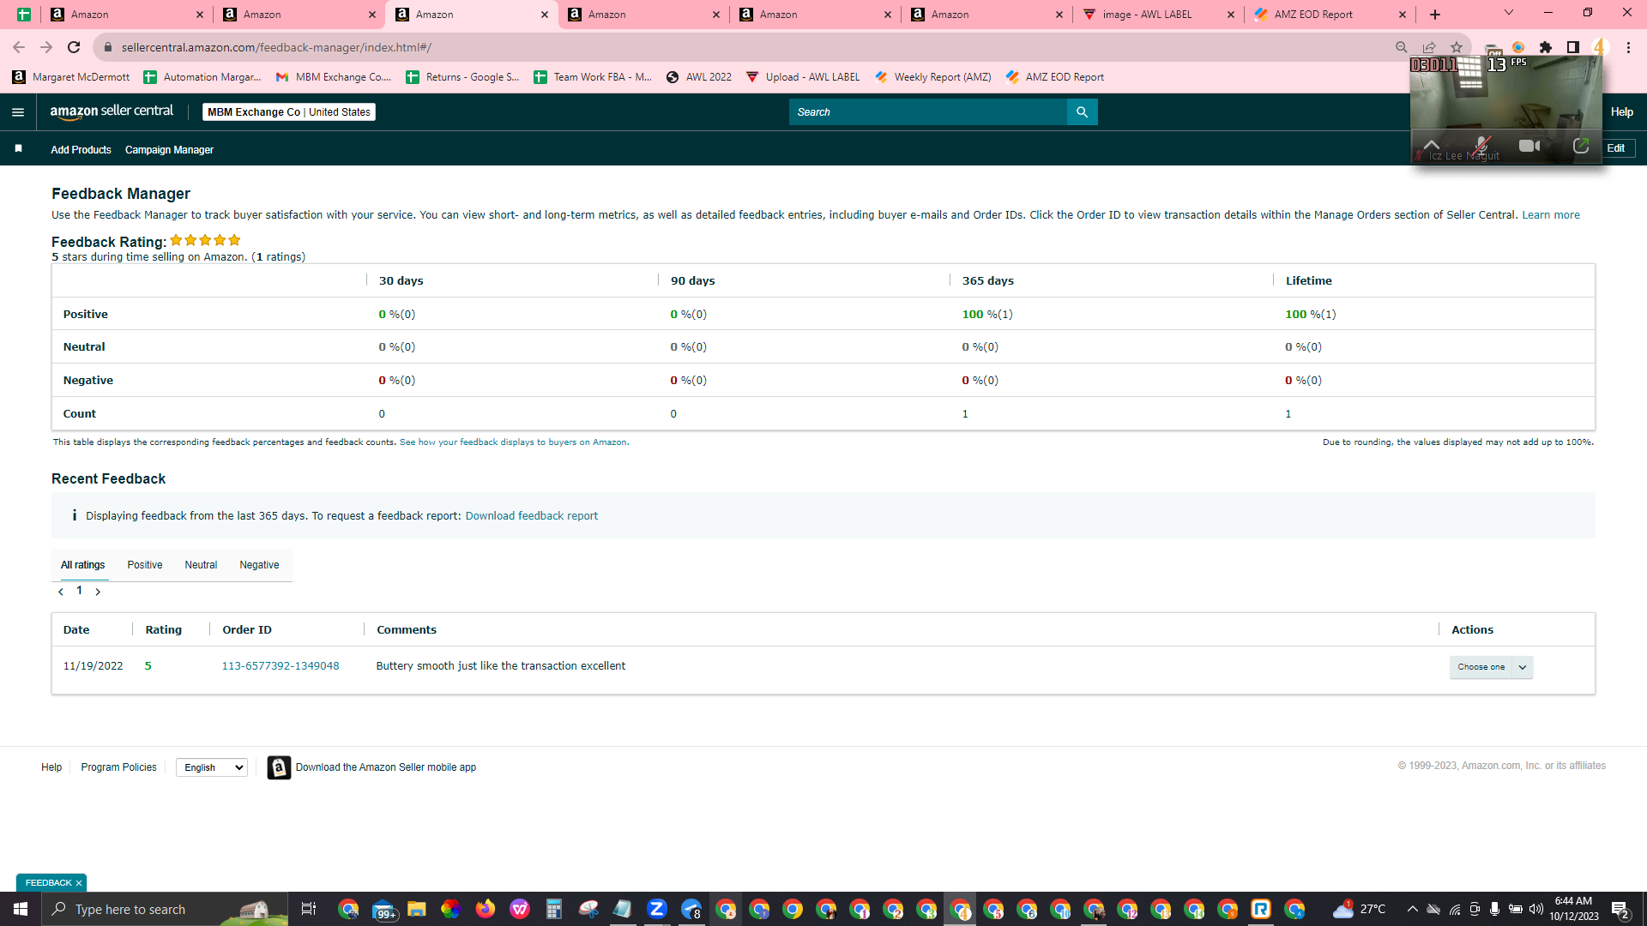The width and height of the screenshot is (1647, 926).
Task: Toggle the browser side panel
Action: [x=1573, y=47]
